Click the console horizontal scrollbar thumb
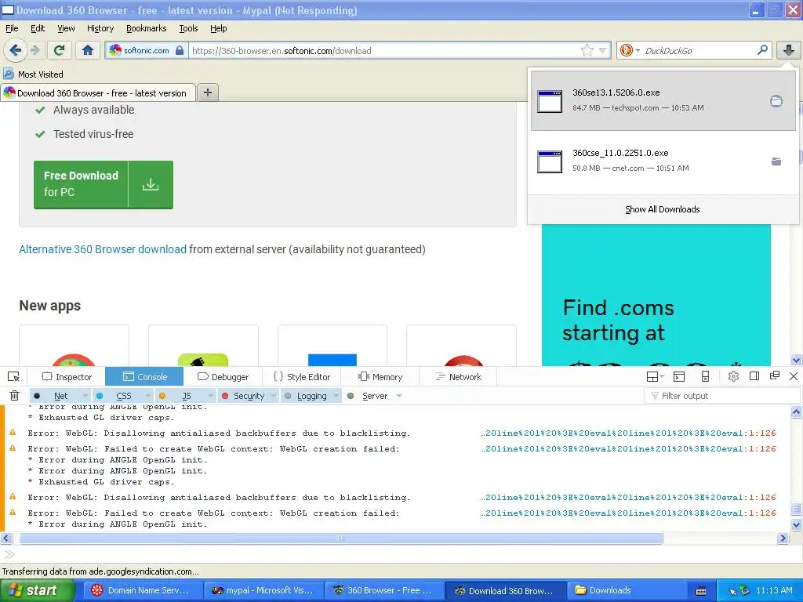This screenshot has width=803, height=602. click(341, 538)
